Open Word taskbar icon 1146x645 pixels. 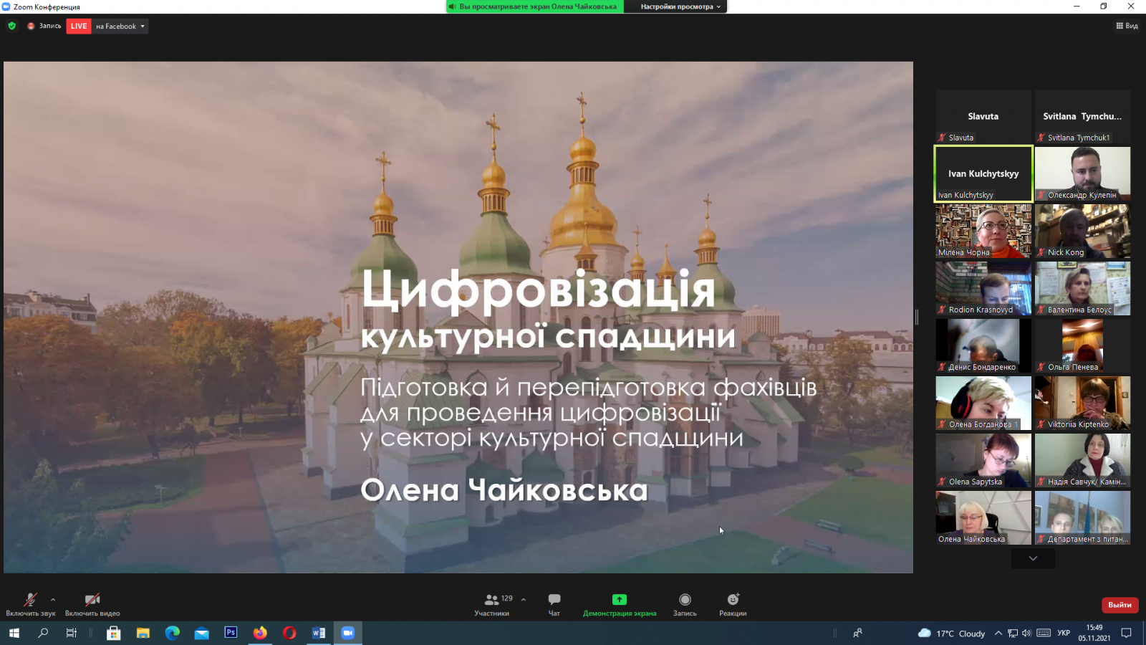(x=319, y=633)
